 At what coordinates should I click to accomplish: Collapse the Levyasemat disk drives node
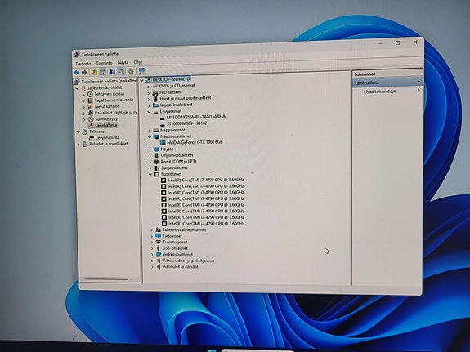[149, 111]
